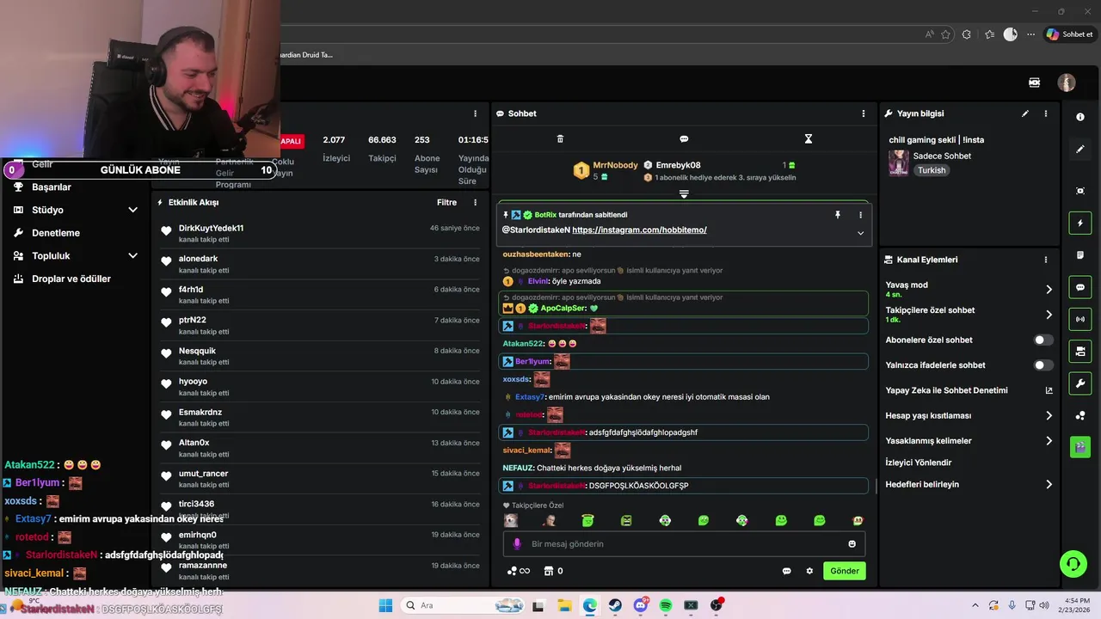Screen dimensions: 1101x619
Task: Open green headset support button
Action: (1073, 564)
